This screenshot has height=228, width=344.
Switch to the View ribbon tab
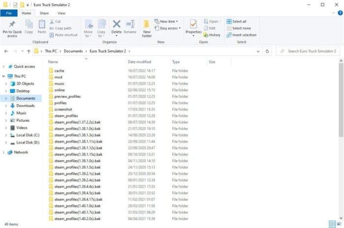tap(61, 13)
